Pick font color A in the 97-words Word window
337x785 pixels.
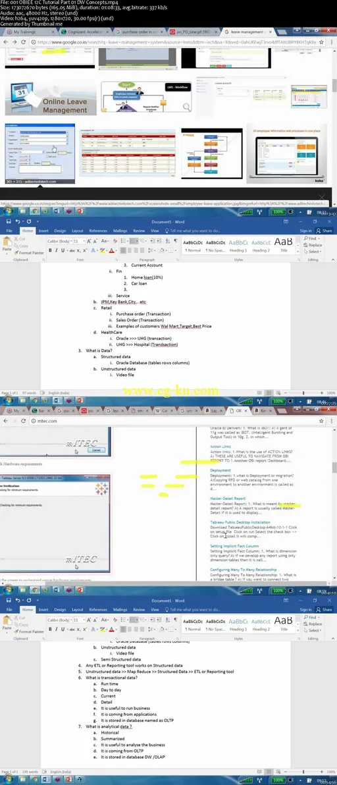pos(111,250)
